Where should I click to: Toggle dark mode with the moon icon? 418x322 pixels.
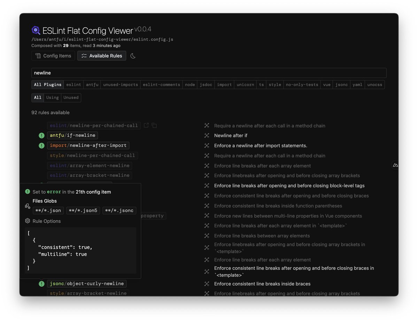pyautogui.click(x=133, y=55)
